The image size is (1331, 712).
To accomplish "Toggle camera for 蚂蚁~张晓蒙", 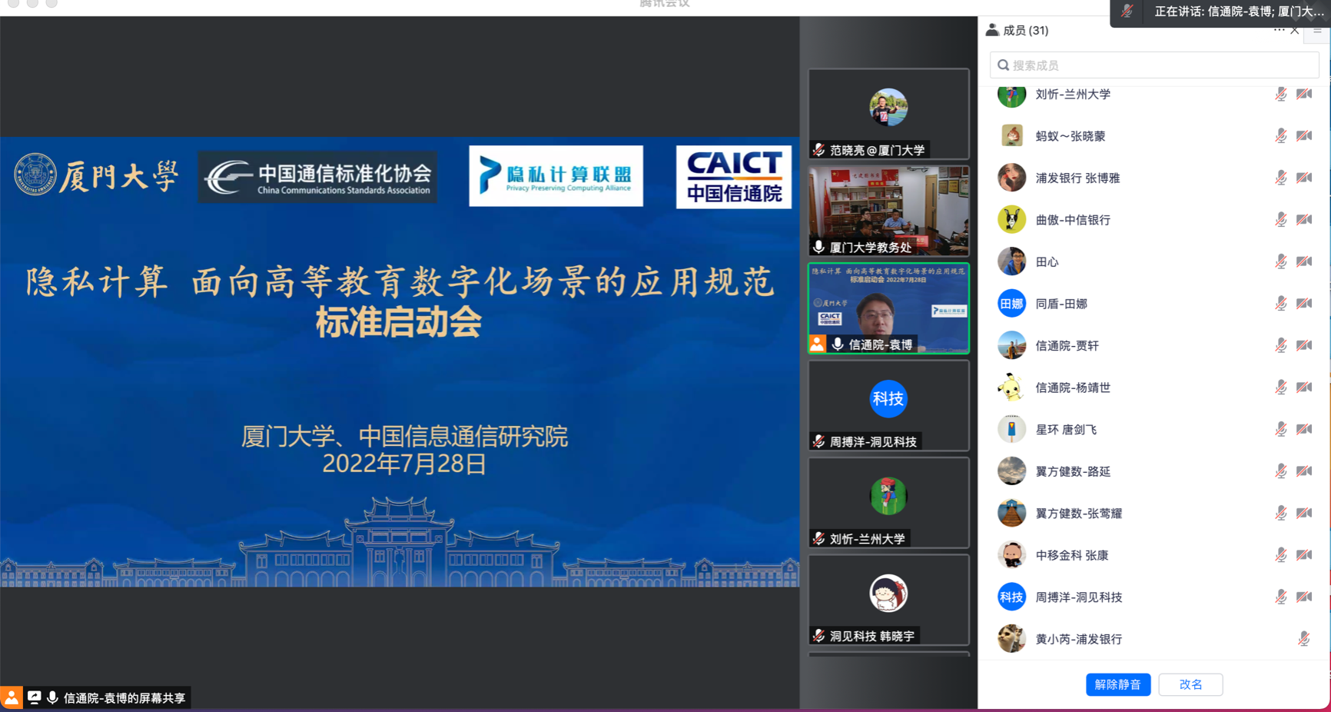I will (1304, 136).
